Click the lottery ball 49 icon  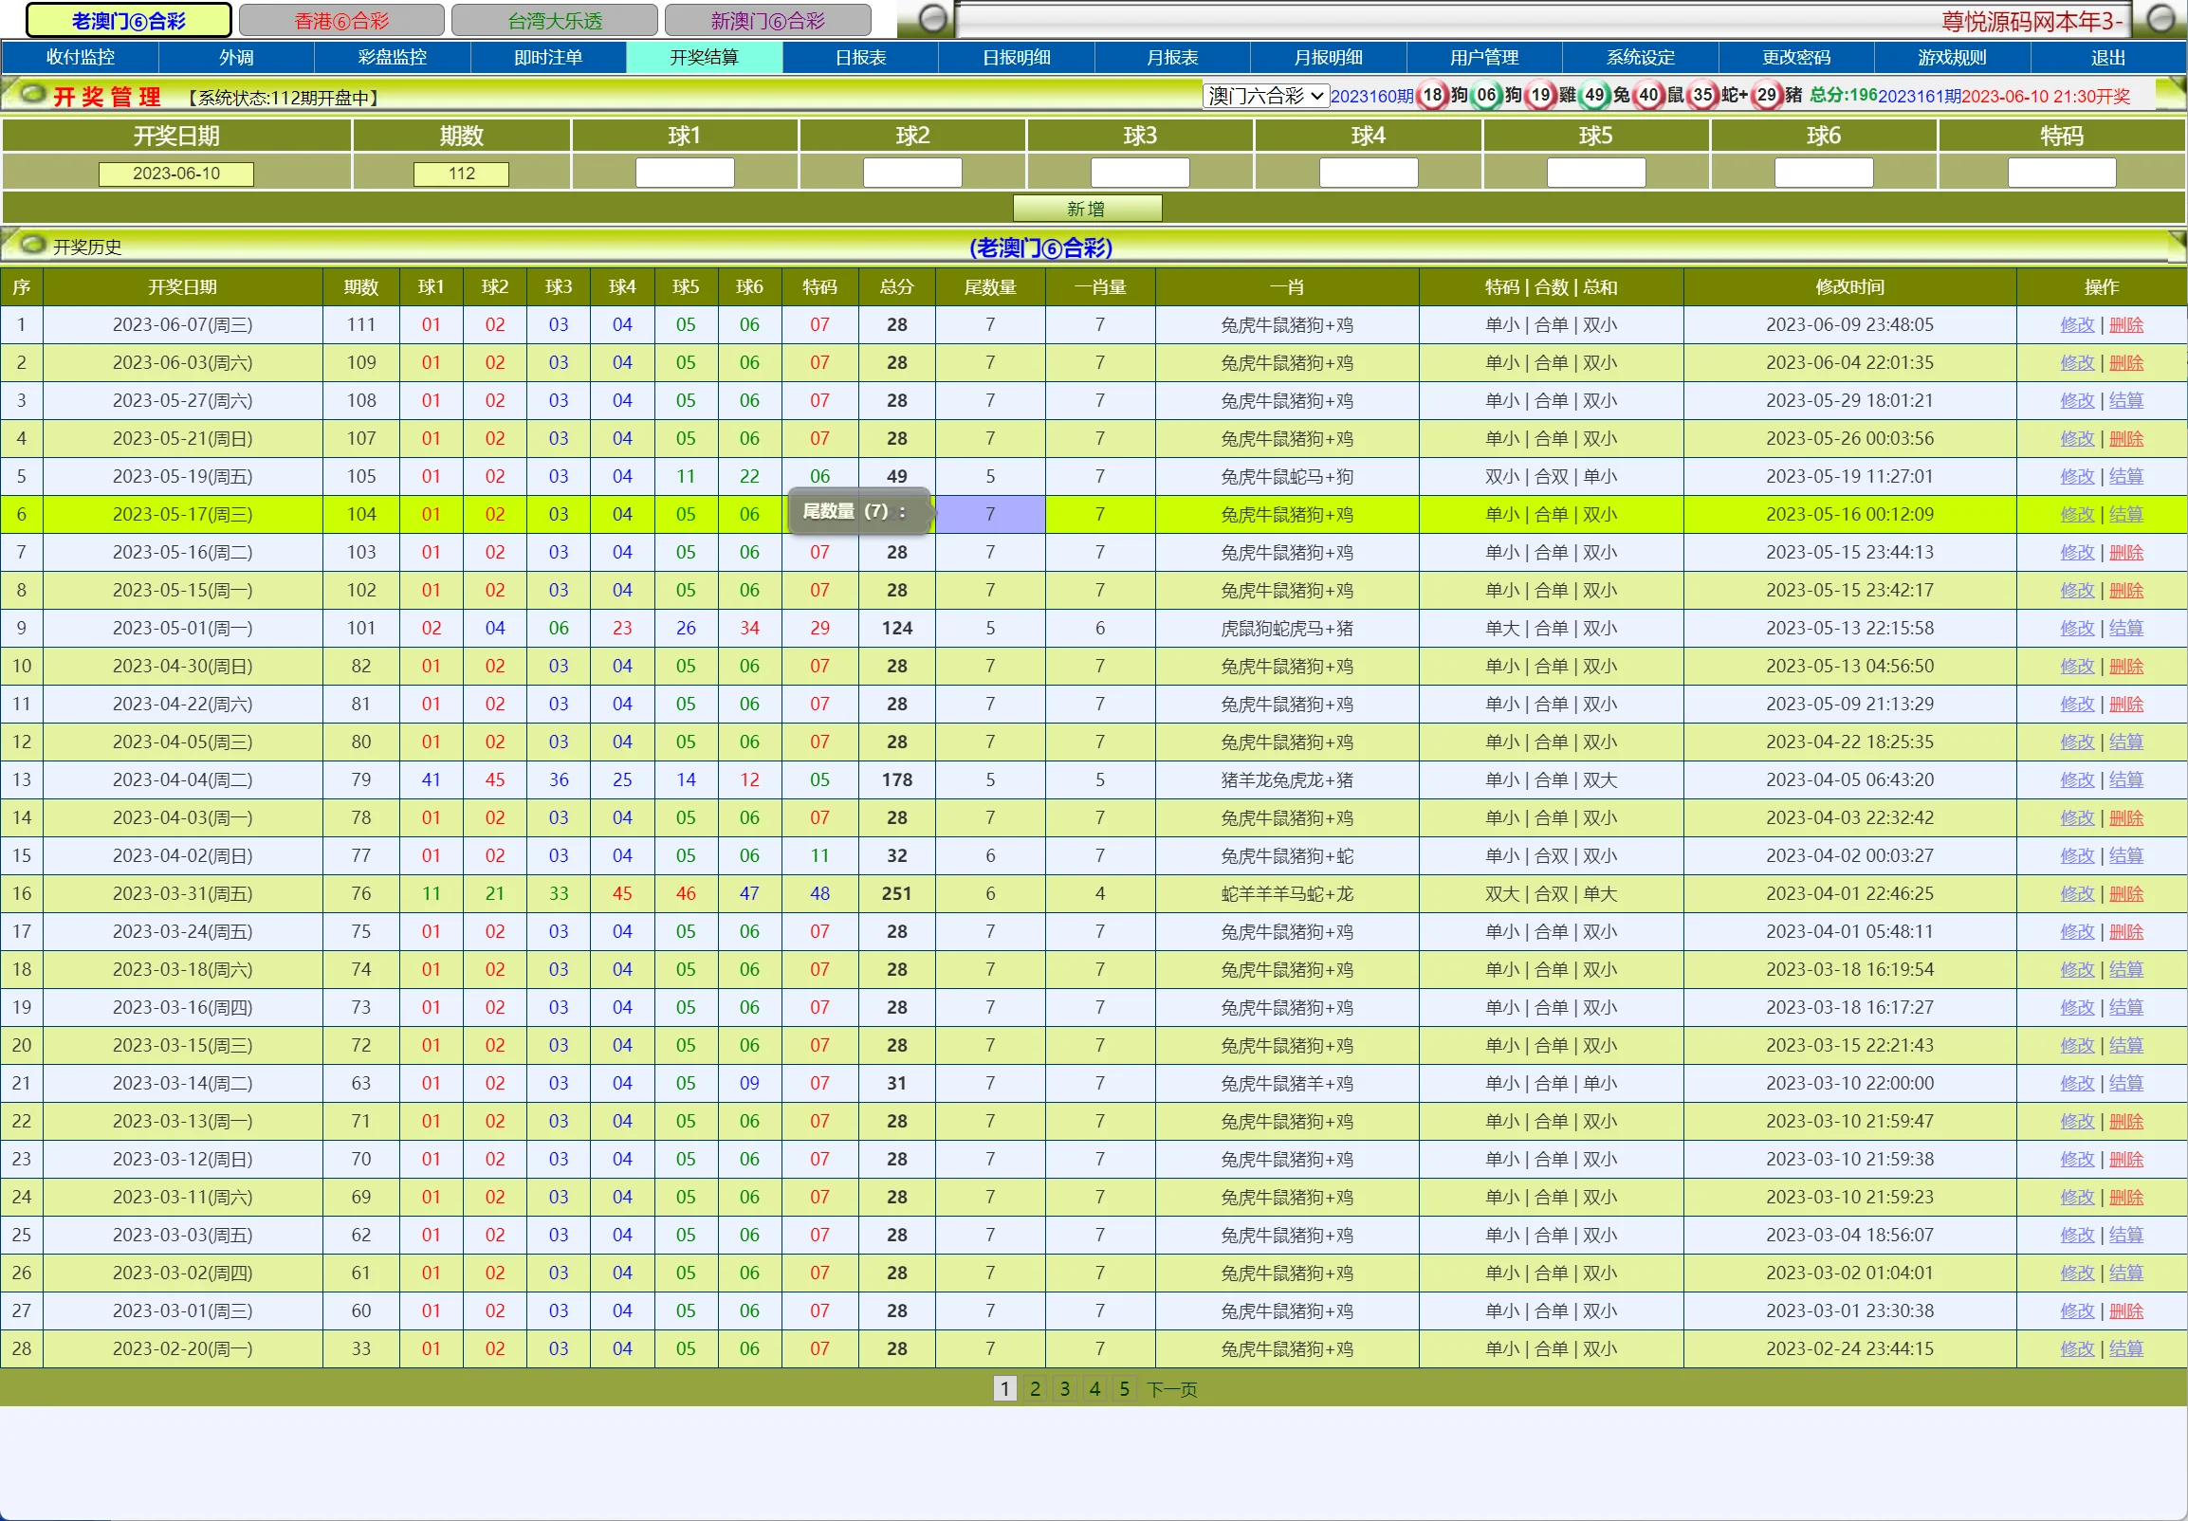coord(1595,96)
